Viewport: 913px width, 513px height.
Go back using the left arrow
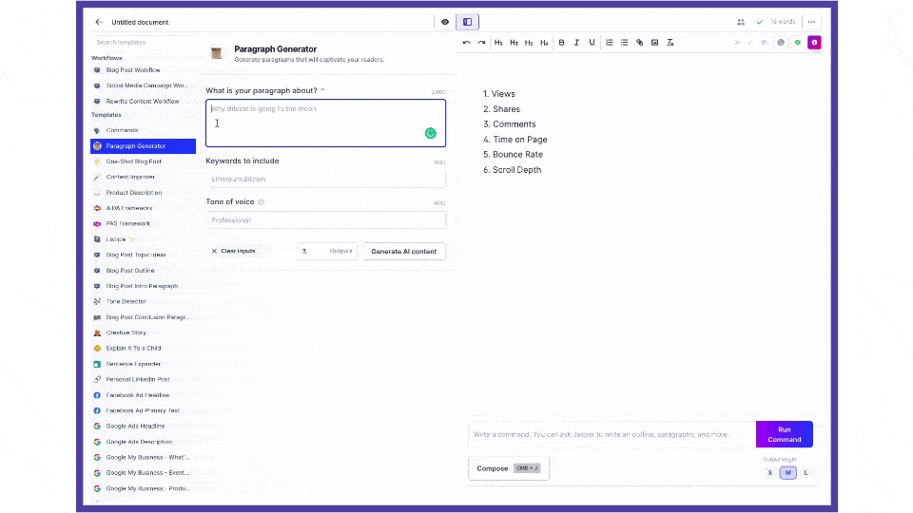point(99,22)
